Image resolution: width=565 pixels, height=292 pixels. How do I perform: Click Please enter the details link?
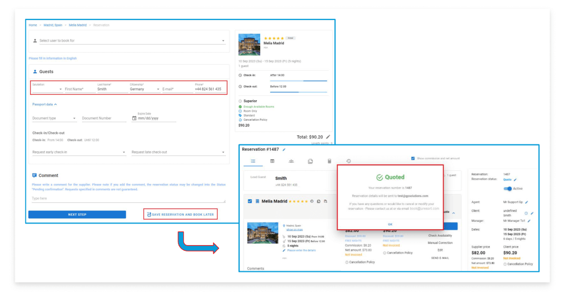(301, 250)
